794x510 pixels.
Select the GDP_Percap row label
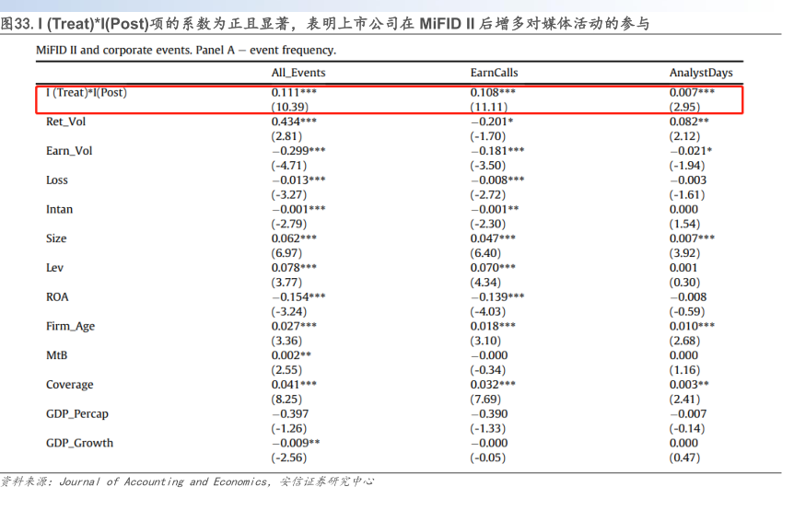point(77,414)
